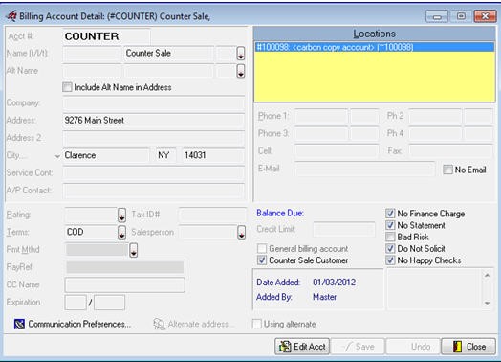Minimize the Billing Account Detail window
Viewport: 501px width, 362px height.
point(437,16)
